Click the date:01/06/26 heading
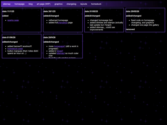167x125 pixels. tap(9, 37)
